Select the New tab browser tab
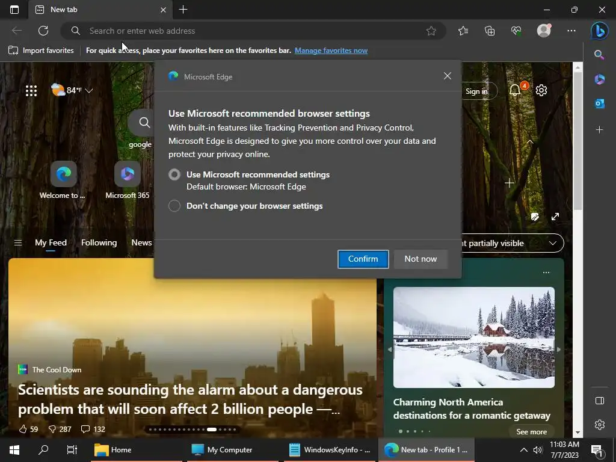Screen dimensions: 616x462 click(100, 10)
